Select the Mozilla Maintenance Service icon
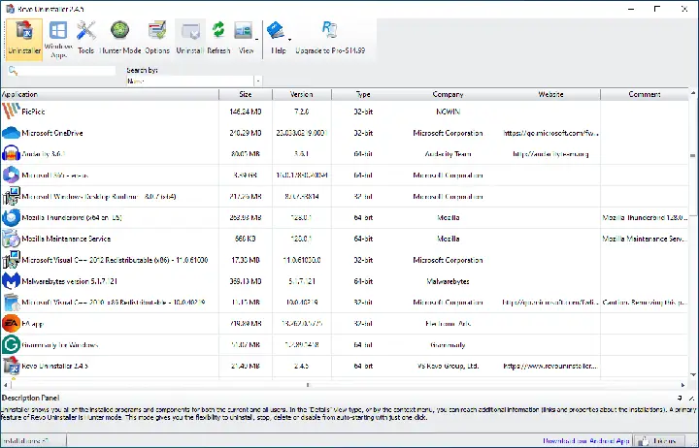Screen dimensions: 699x448 tap(11, 239)
